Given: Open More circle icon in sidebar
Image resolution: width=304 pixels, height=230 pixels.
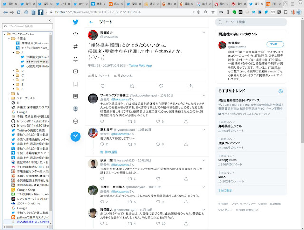Looking at the screenshot, I should pos(76,121).
